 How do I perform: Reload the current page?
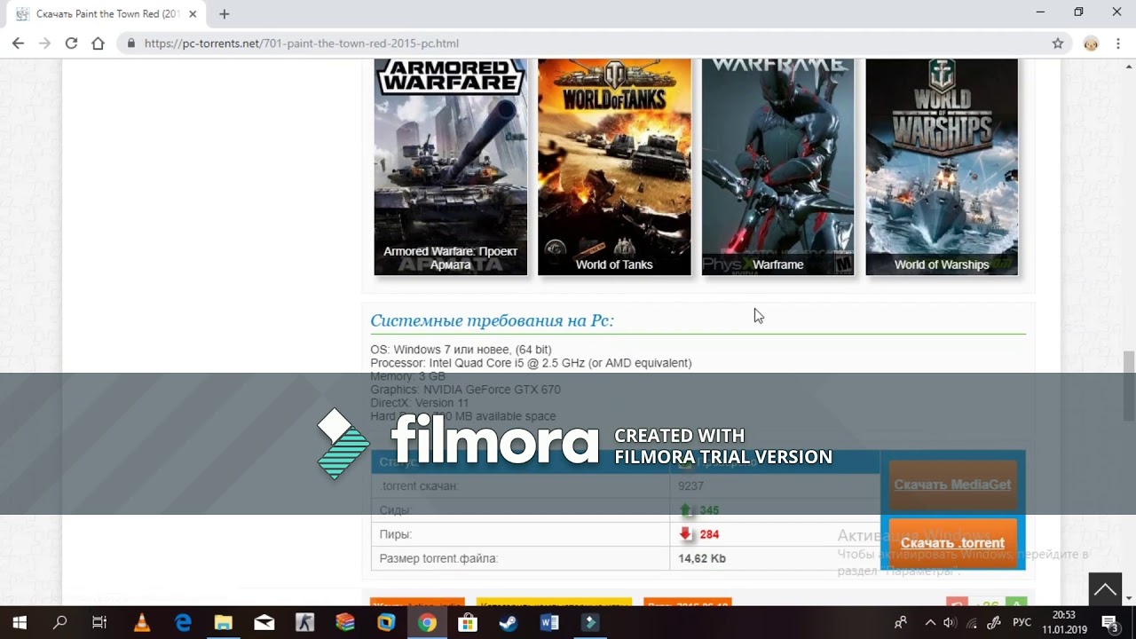tap(71, 43)
